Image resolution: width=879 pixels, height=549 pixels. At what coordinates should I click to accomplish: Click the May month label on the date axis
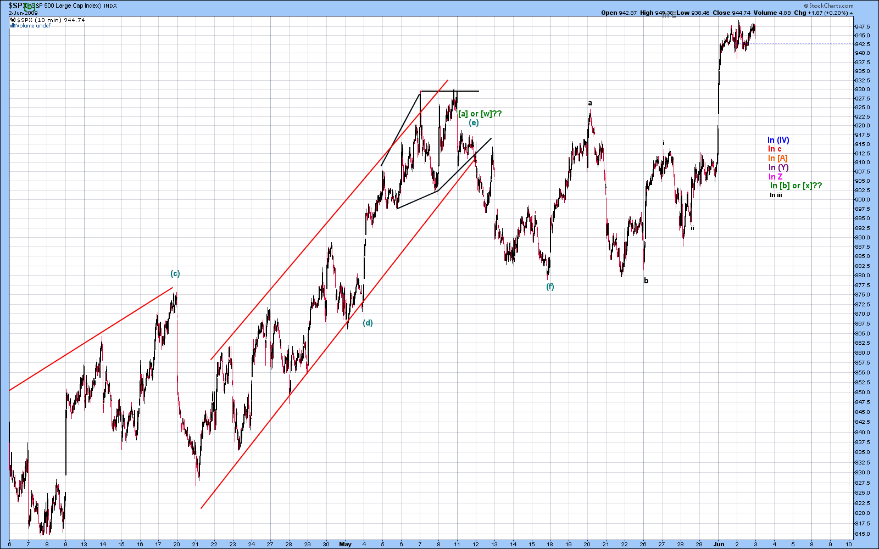pyautogui.click(x=345, y=545)
